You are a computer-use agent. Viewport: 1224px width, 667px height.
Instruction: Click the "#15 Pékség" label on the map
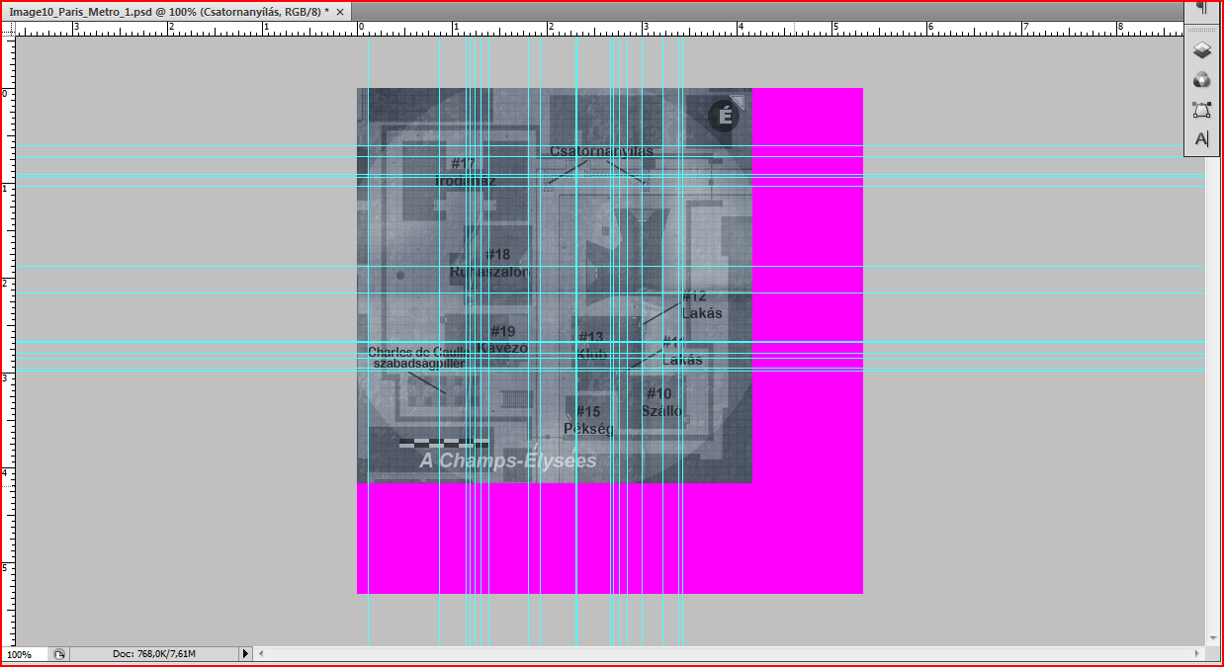[x=588, y=420]
